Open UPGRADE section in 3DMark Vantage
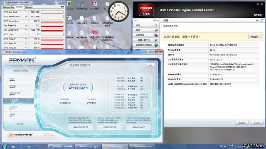The image size is (266, 149). pyautogui.click(x=13, y=107)
